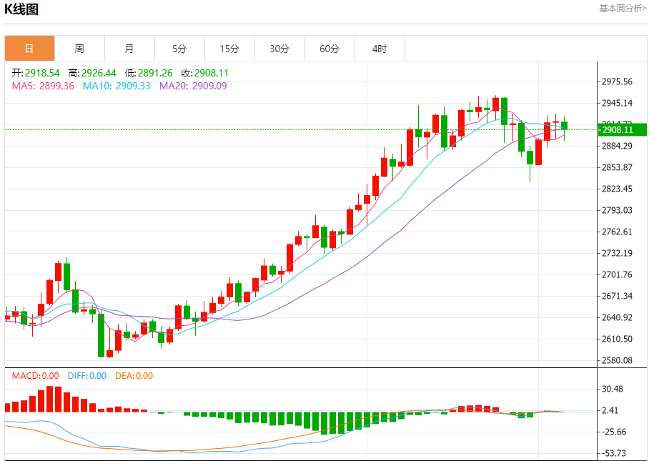Click the K线图 chart title

(21, 9)
